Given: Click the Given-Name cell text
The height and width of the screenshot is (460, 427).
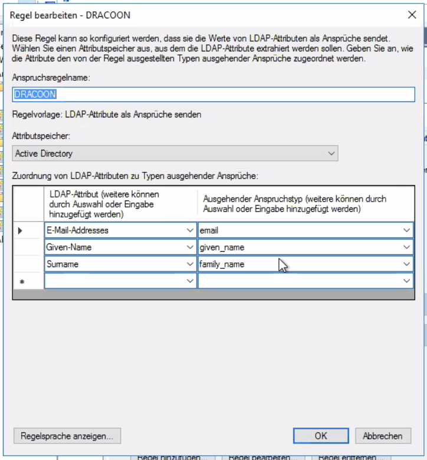Looking at the screenshot, I should click(x=69, y=247).
